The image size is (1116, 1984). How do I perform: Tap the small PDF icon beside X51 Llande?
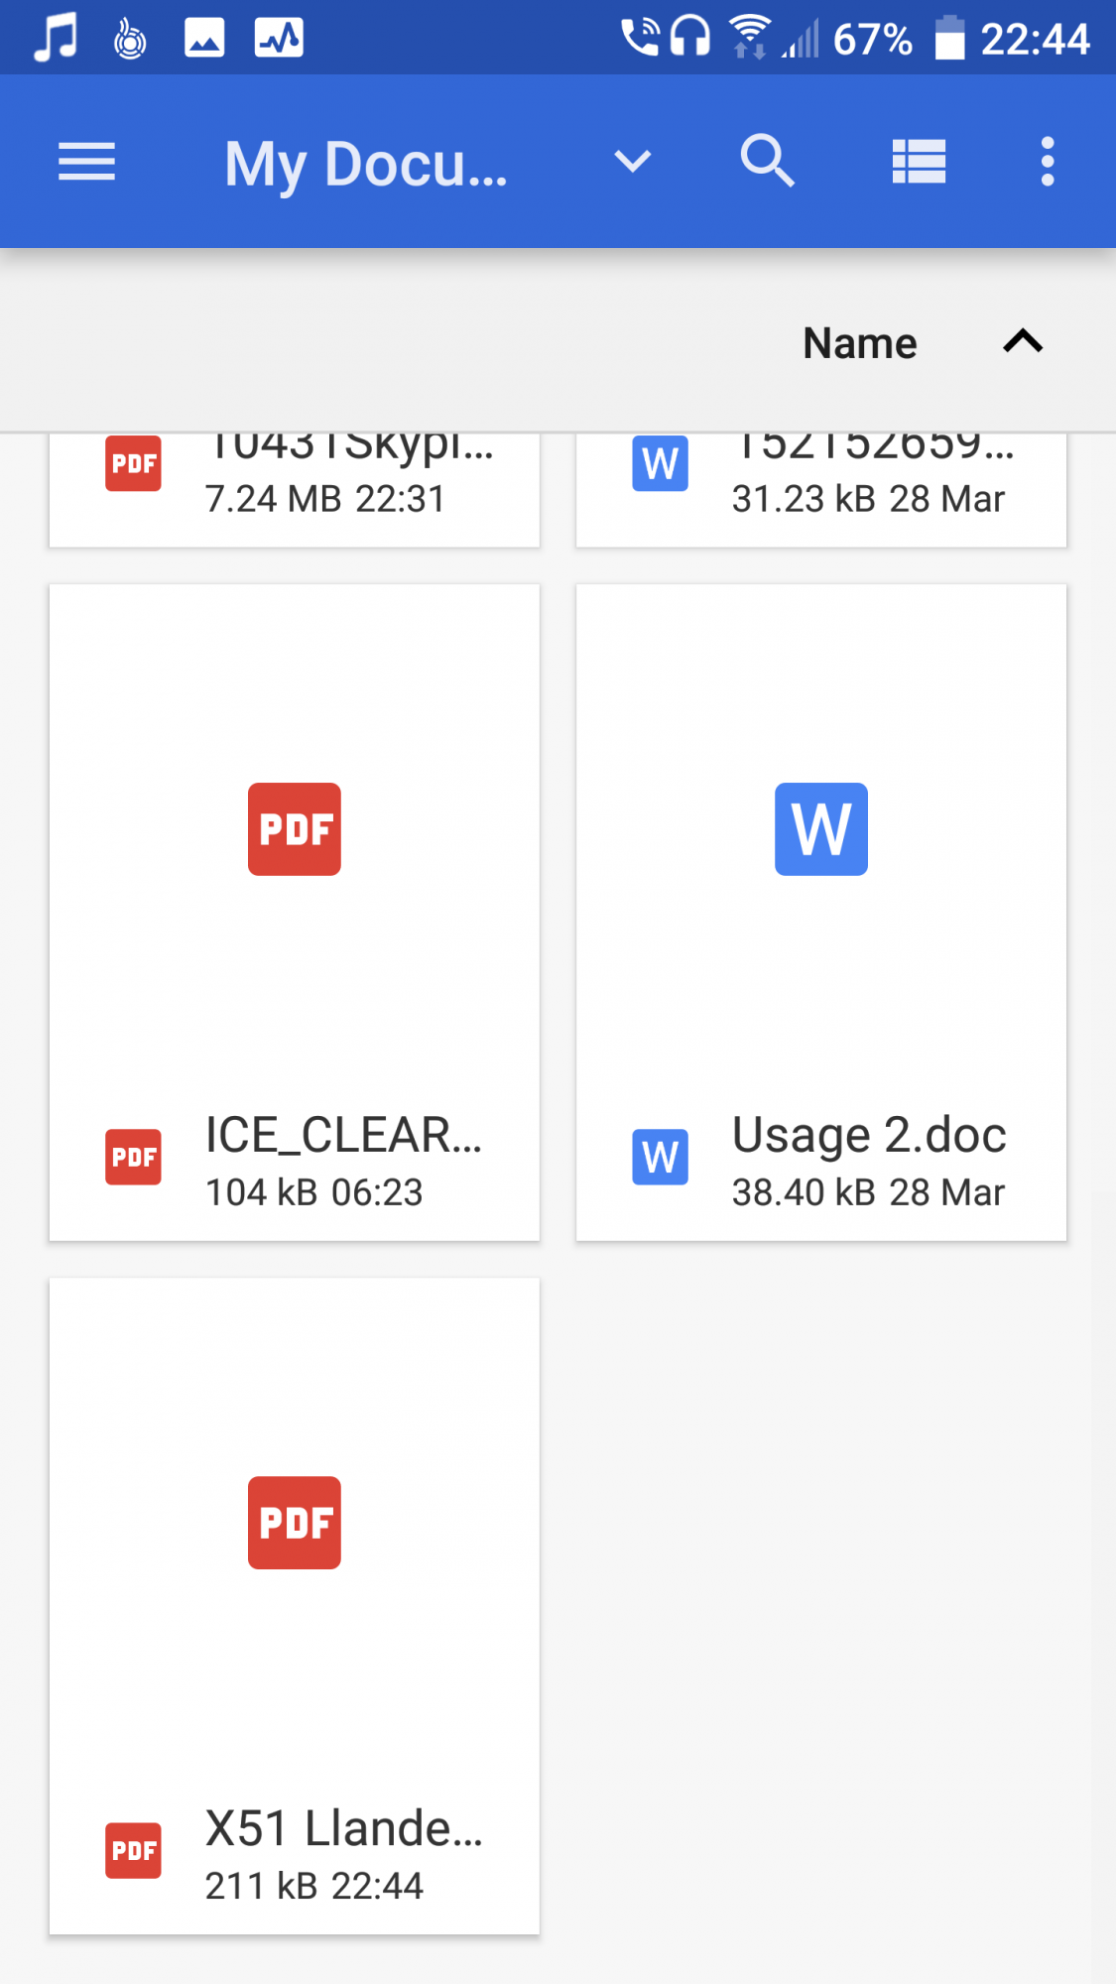[134, 1851]
